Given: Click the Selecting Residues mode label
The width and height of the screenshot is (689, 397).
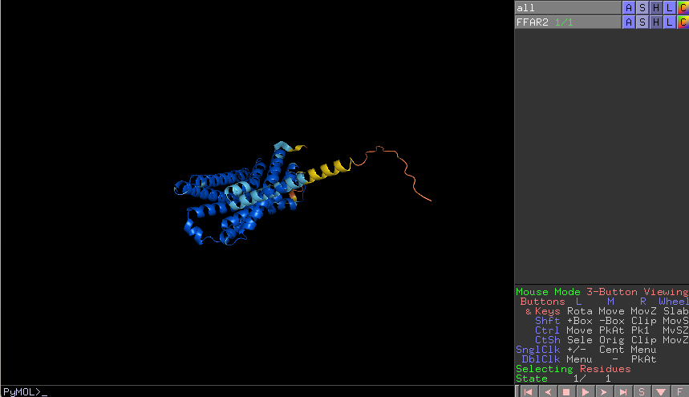Looking at the screenshot, I should pos(568,369).
